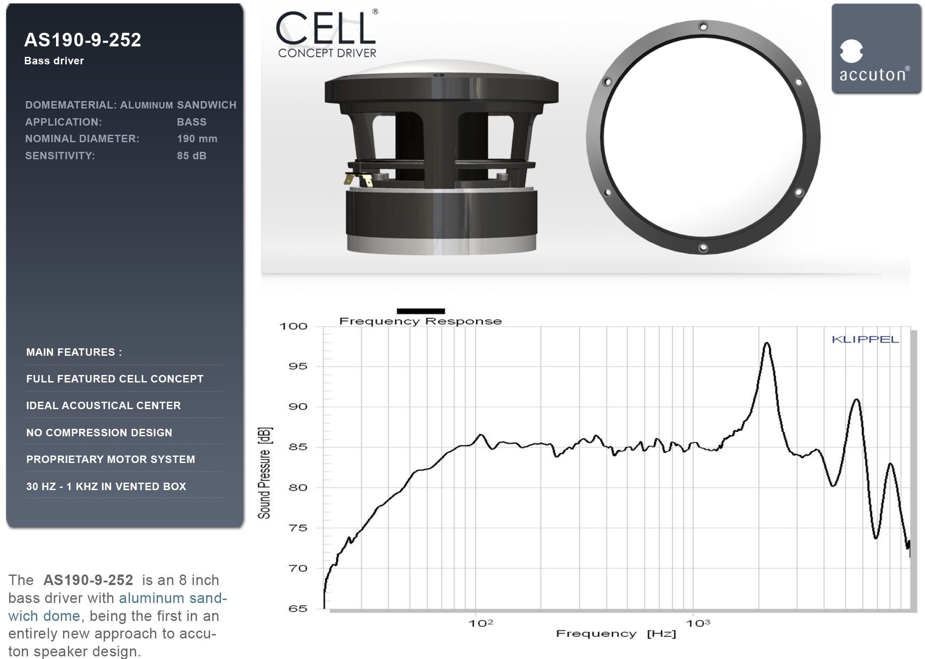
Task: Click the accuton logo badge
Action: (x=876, y=49)
